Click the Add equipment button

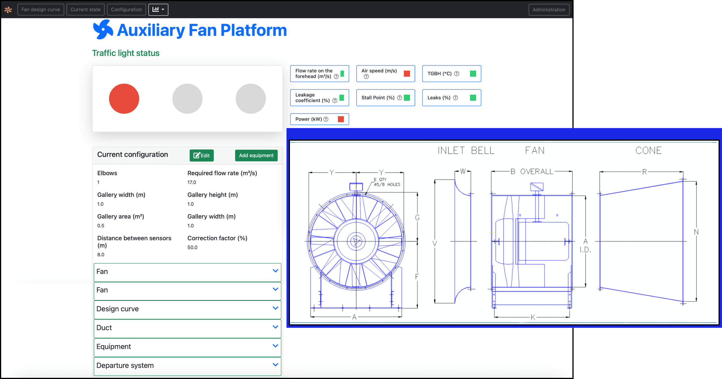point(256,155)
